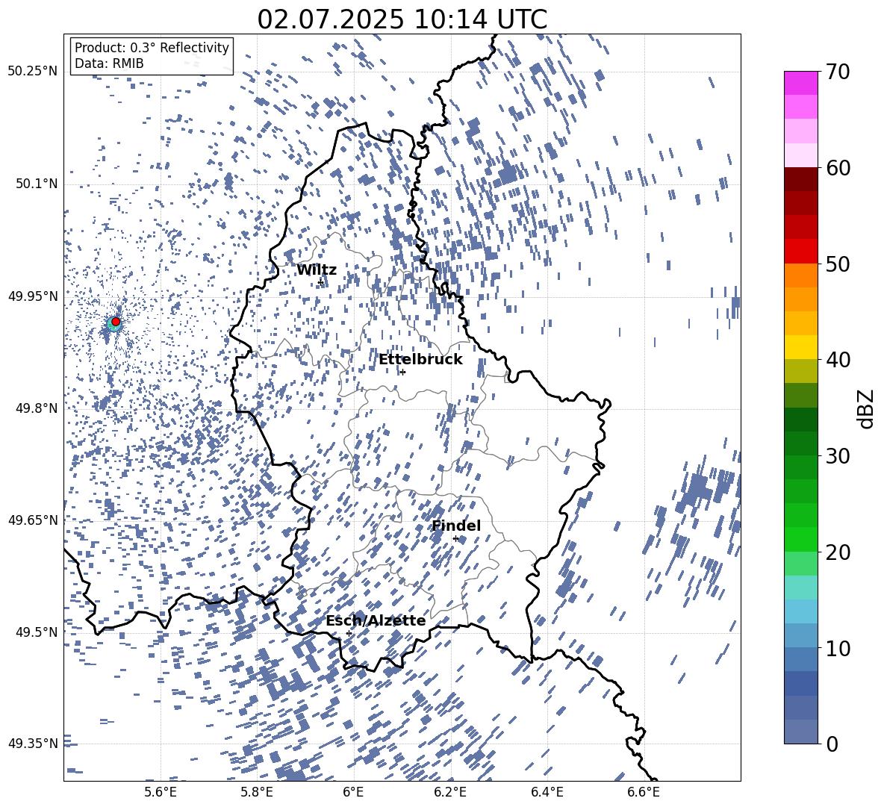Click the colorbar tick label 0
This screenshot has height=807, width=884.
click(832, 744)
